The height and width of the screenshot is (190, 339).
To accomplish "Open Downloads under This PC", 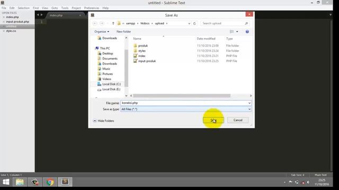I will (x=110, y=64).
